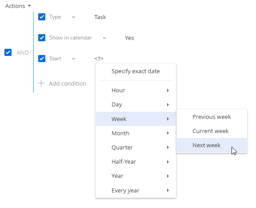This screenshot has height=208, width=256.
Task: Expand the Month submenu arrow
Action: (x=168, y=133)
